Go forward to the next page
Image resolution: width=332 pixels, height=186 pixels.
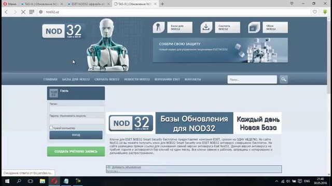tap(15, 12)
